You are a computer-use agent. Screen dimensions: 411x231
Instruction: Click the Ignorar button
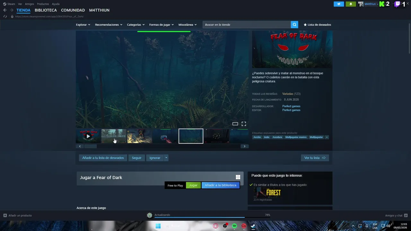155,158
